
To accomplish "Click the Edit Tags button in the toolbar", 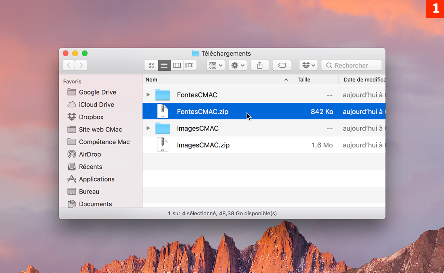I will click(x=281, y=65).
